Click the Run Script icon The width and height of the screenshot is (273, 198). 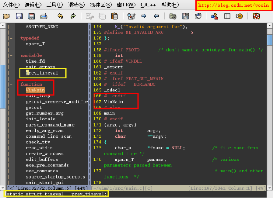(x=198, y=16)
